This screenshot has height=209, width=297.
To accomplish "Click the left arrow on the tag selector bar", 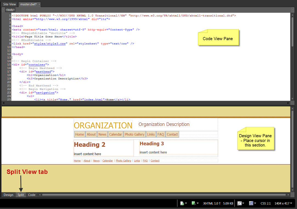I will (3, 10).
